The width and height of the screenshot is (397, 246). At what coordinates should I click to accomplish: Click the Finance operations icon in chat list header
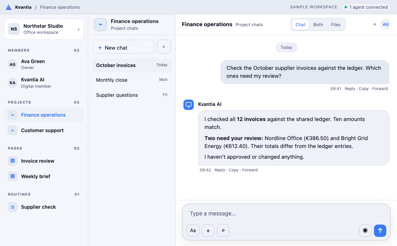(x=100, y=25)
